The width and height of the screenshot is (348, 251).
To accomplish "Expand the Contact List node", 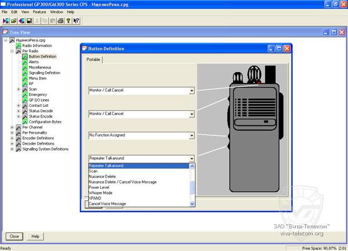I will 19,105.
